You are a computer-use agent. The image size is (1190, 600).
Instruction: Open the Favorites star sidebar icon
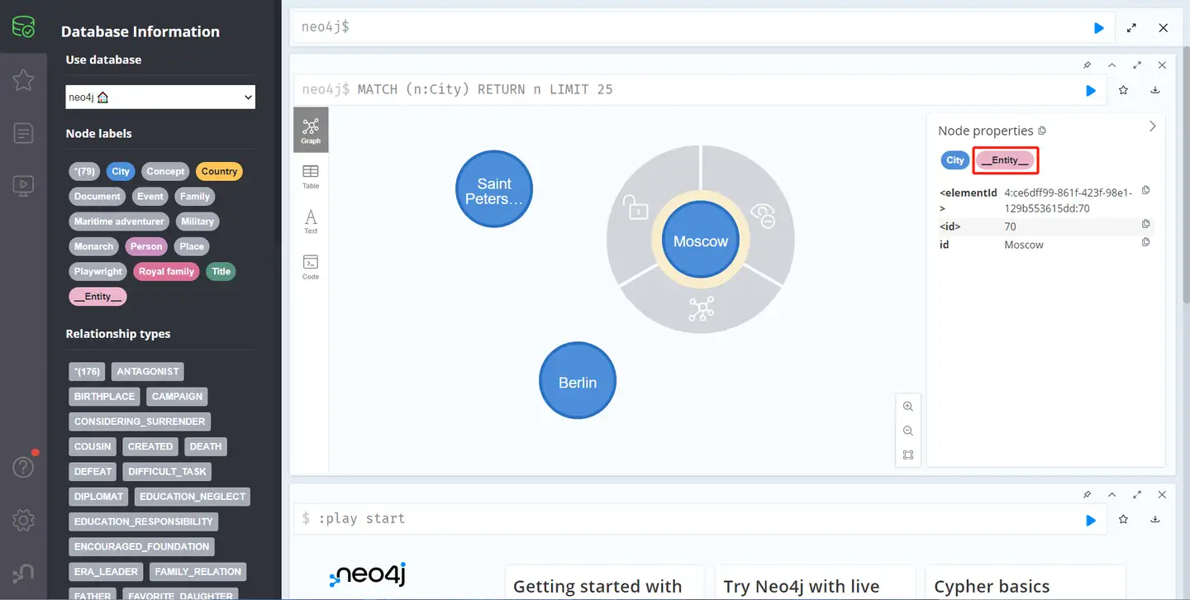(23, 80)
